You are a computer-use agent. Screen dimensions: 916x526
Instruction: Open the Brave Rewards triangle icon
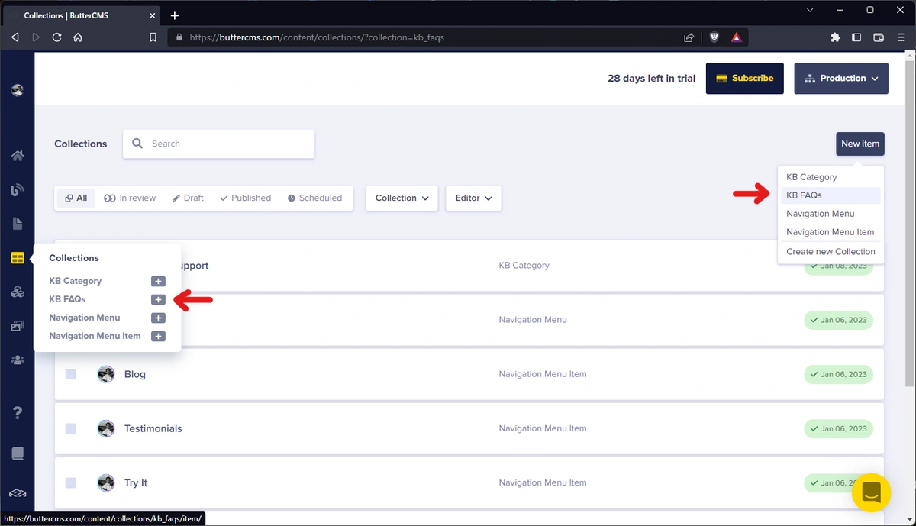pos(736,37)
